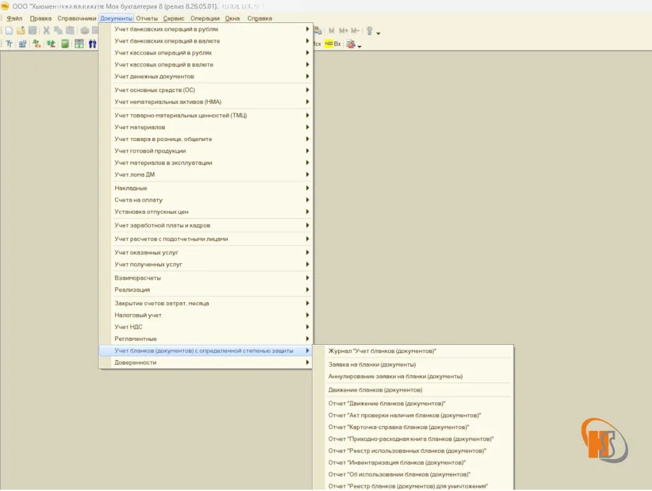Click the Cut scissors icon
The height and width of the screenshot is (491, 652).
coord(46,30)
